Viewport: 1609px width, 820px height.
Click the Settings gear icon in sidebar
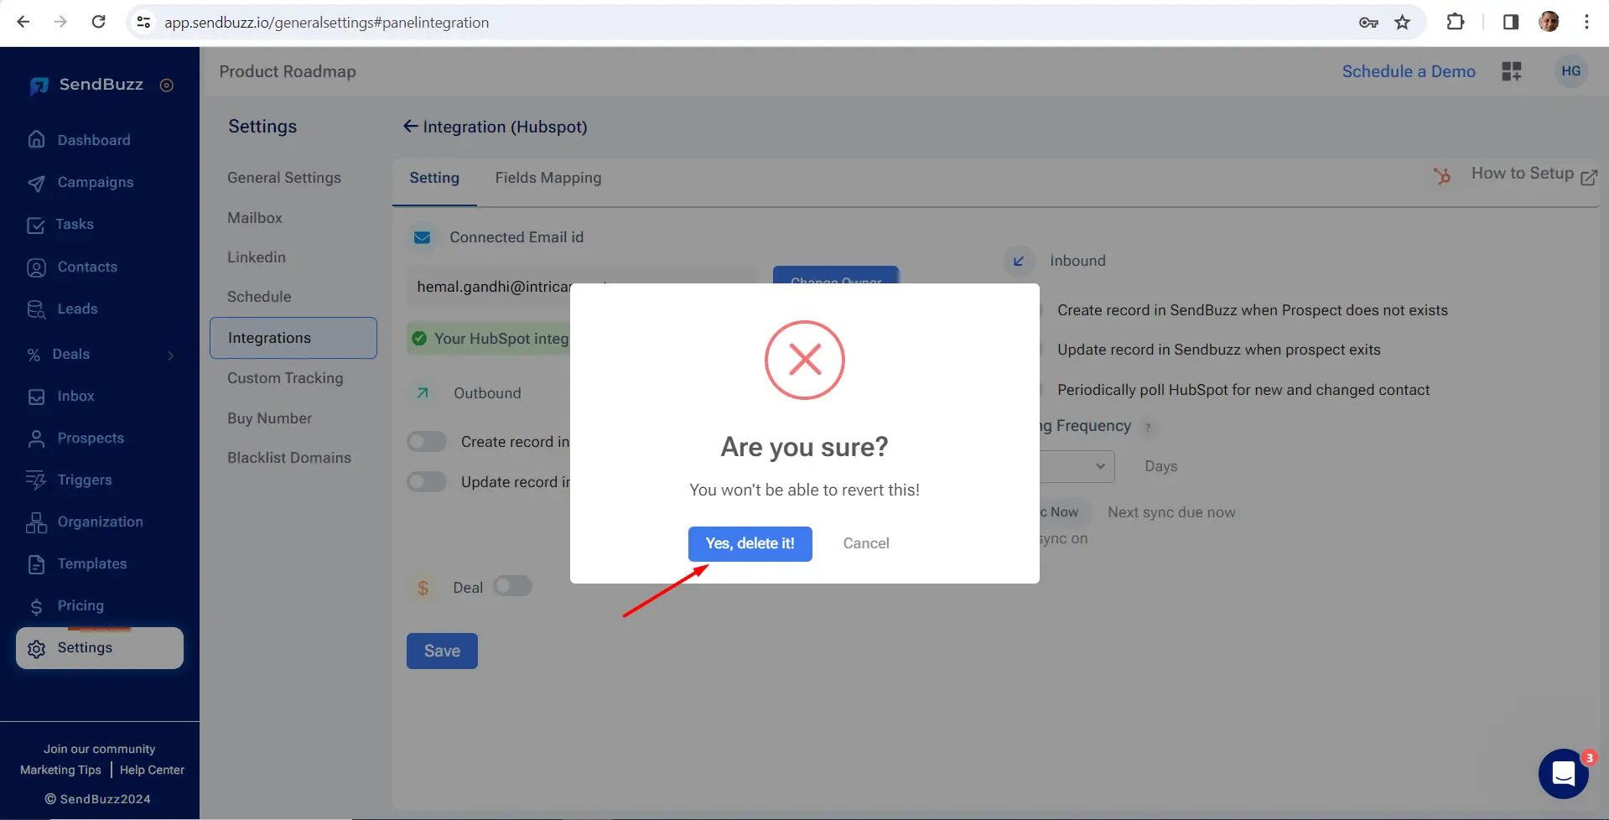tap(36, 648)
